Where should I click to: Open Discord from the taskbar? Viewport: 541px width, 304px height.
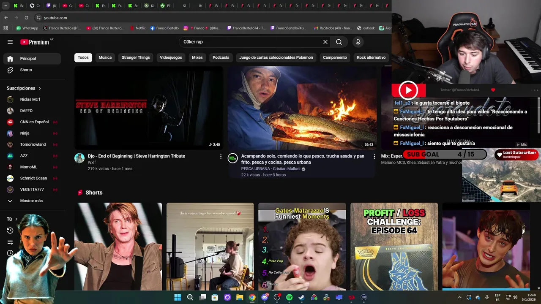click(265, 298)
